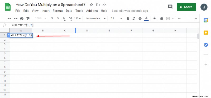The width and height of the screenshot is (211, 98).
Task: Open the Add-ons menu
Action: [92, 11]
